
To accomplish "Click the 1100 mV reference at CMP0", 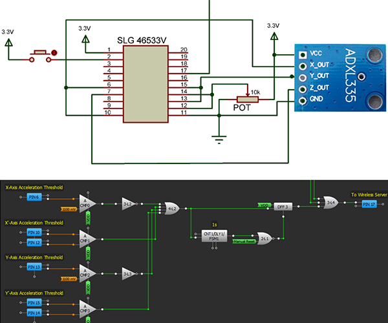I will (x=69, y=209).
